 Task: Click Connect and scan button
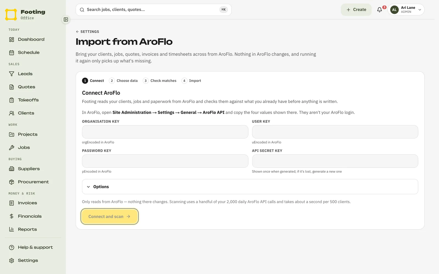pyautogui.click(x=109, y=216)
